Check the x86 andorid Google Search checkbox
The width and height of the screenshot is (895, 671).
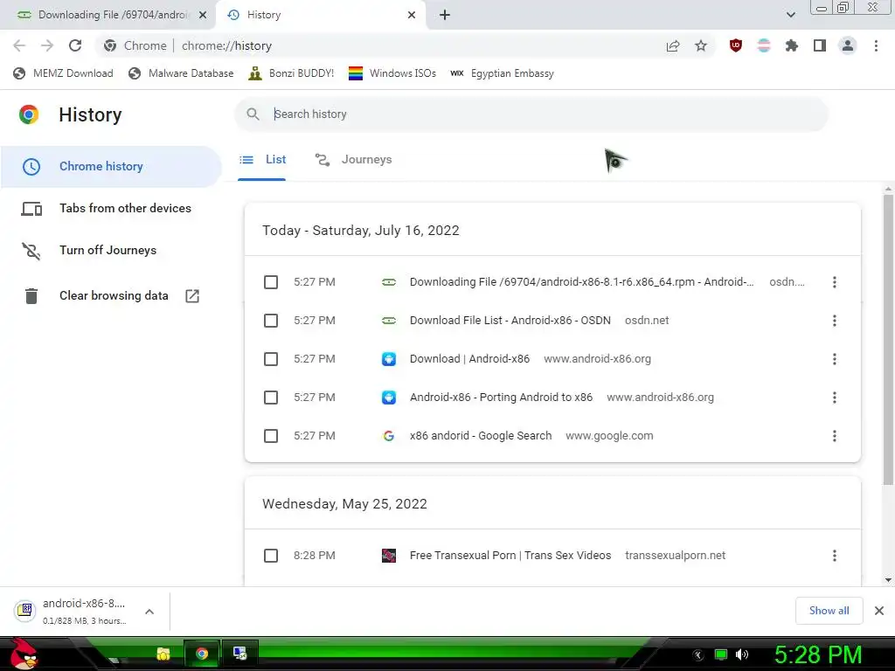tap(271, 436)
